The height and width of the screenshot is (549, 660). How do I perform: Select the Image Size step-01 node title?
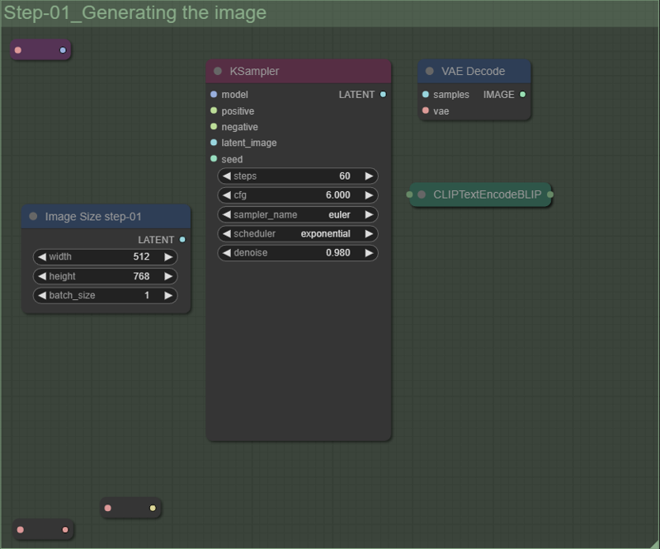point(93,216)
